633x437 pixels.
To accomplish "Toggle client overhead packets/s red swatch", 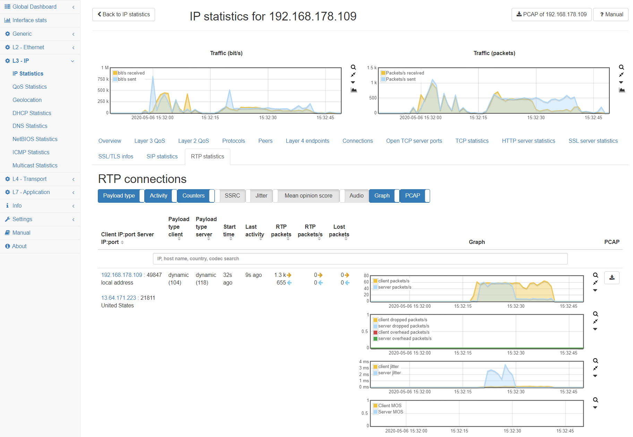I will (375, 332).
